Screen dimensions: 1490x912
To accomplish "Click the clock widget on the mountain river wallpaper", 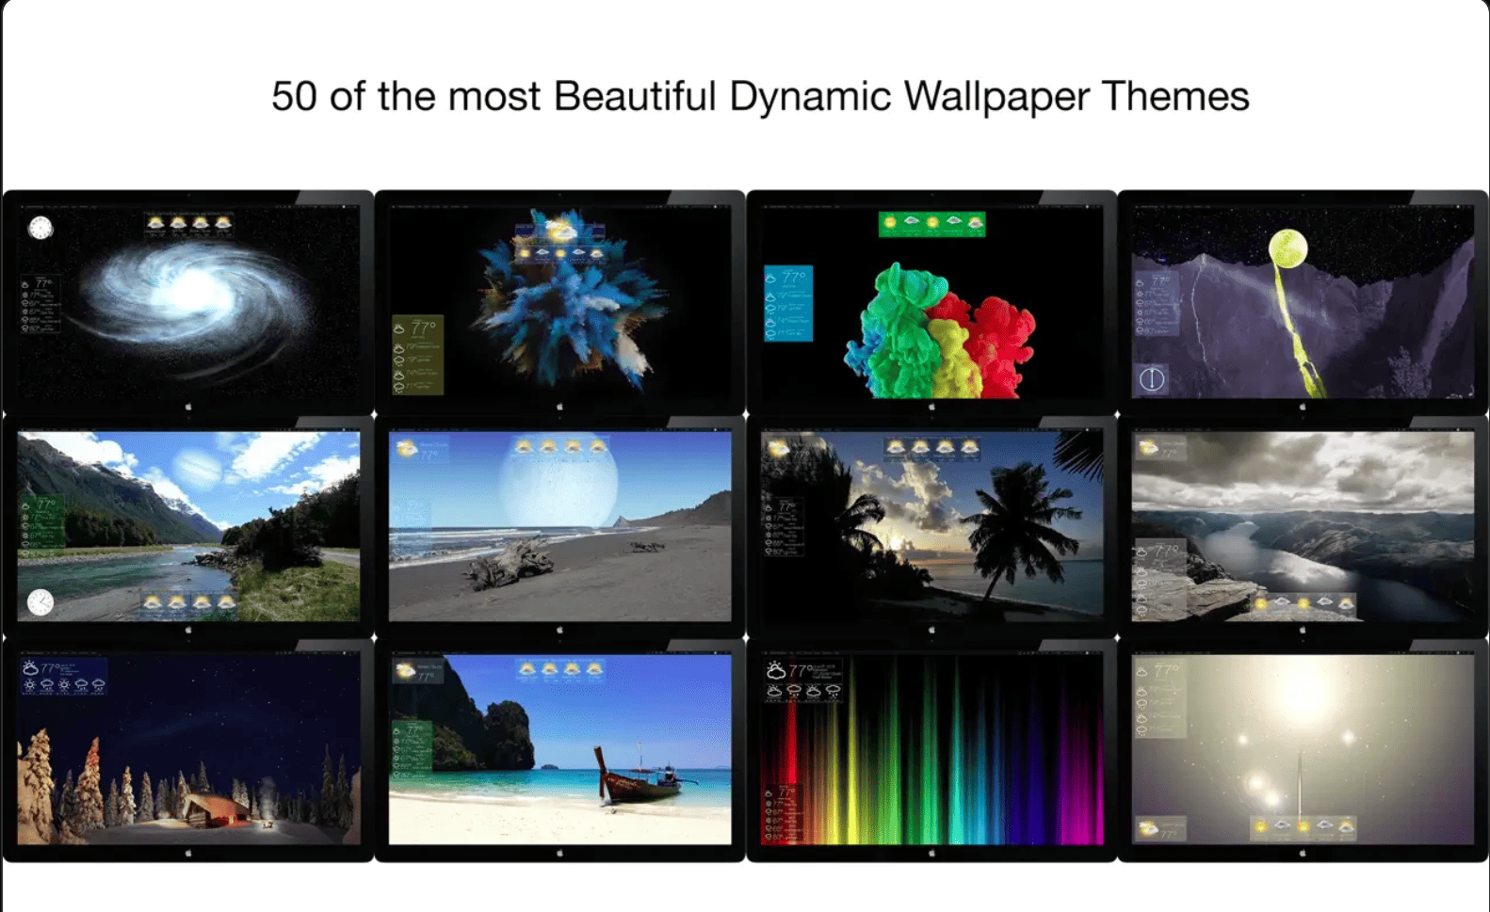I will pos(40,601).
